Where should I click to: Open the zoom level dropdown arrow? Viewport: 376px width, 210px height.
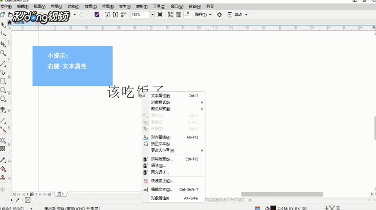tap(152, 15)
